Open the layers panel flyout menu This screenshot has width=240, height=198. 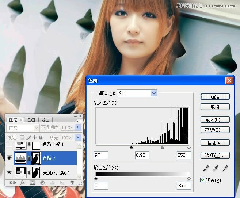point(79,121)
